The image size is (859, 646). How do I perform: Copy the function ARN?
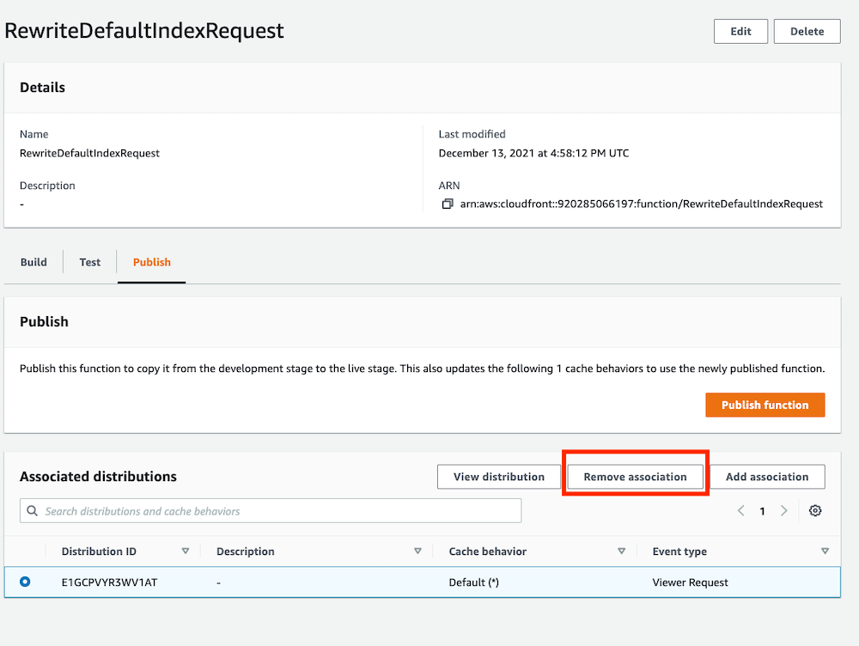point(445,204)
